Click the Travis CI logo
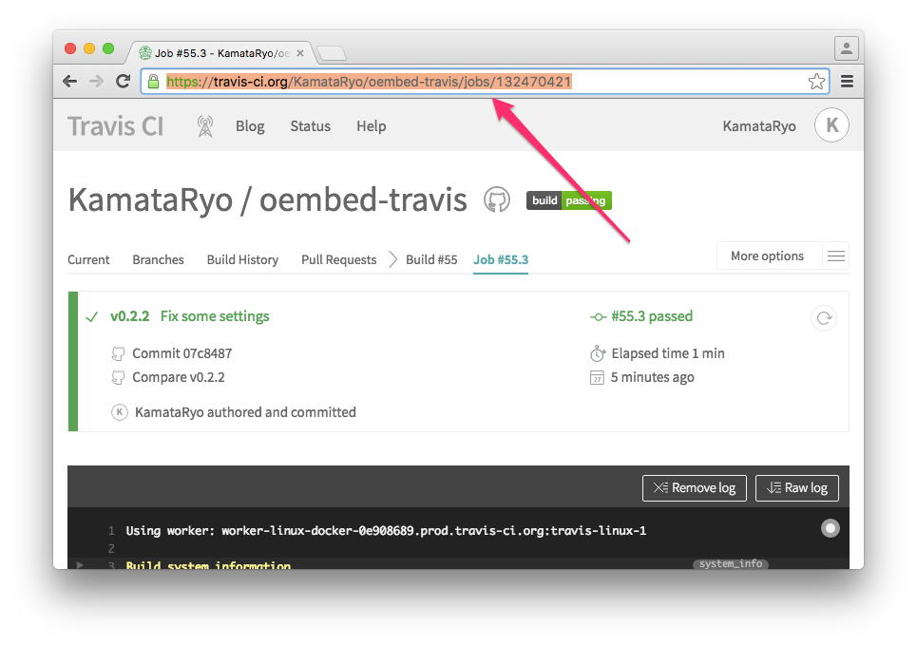Image resolution: width=917 pixels, height=645 pixels. point(116,126)
